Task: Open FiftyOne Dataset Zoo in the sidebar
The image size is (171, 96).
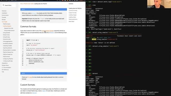Action: (x=8, y=52)
